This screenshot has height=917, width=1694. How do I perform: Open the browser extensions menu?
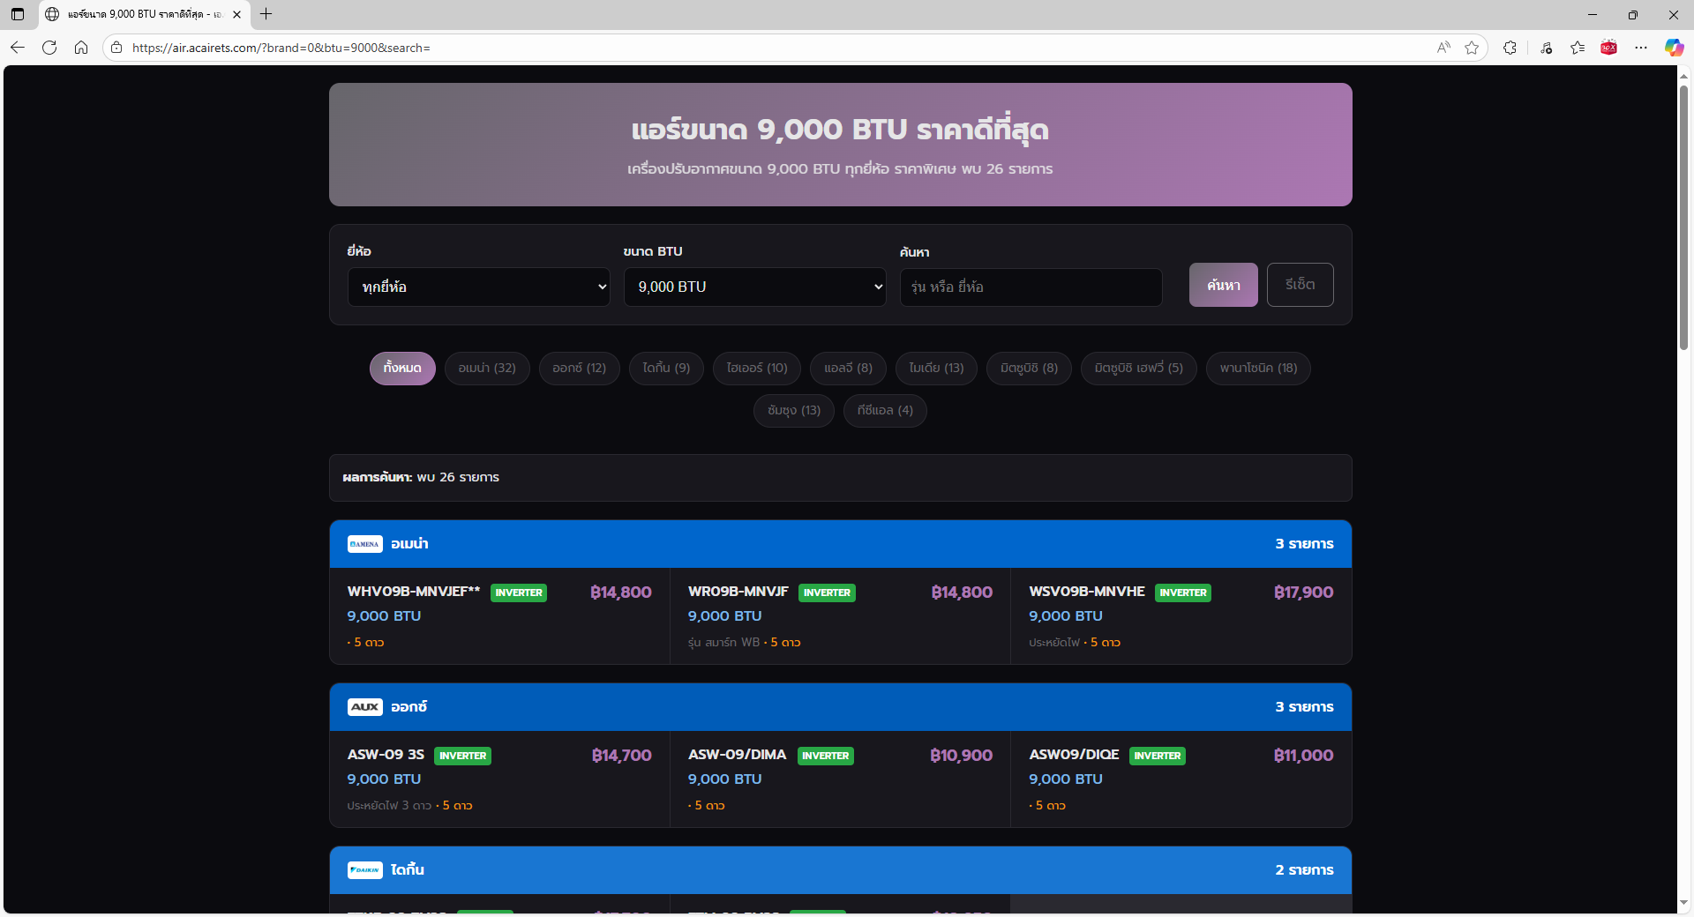1510,48
